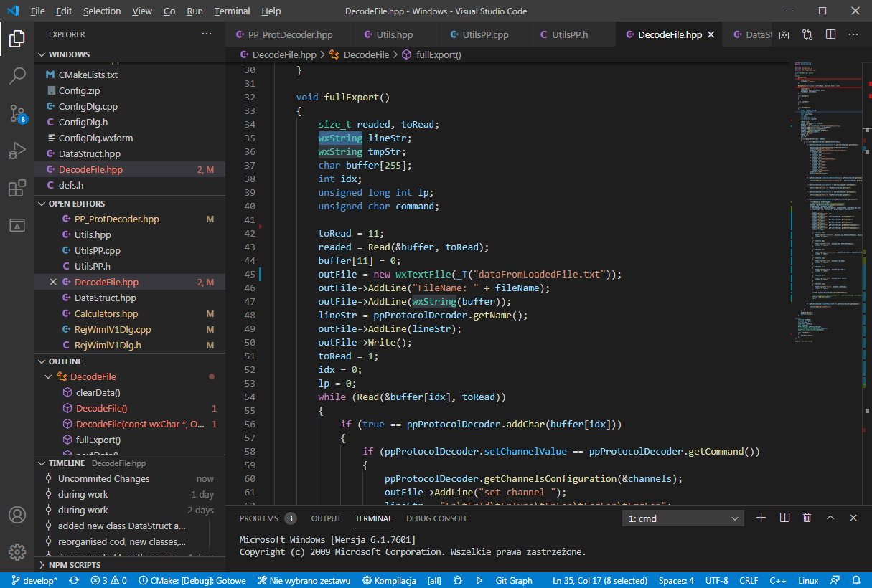Image resolution: width=872 pixels, height=588 pixels.
Task: Collapse the OUTLINE section
Action: pyautogui.click(x=129, y=361)
